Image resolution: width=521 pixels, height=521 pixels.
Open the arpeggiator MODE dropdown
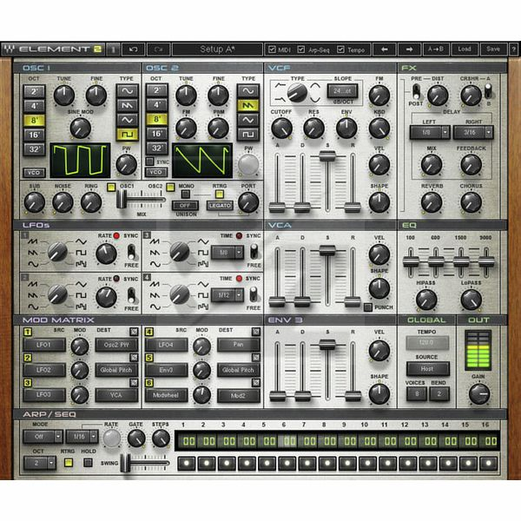[43, 438]
